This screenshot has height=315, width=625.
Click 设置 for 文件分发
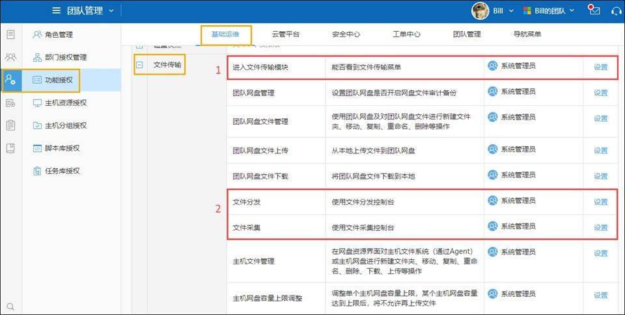(601, 201)
